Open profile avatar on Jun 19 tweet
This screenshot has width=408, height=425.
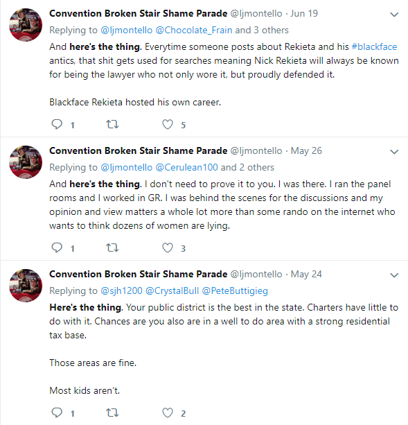click(26, 25)
